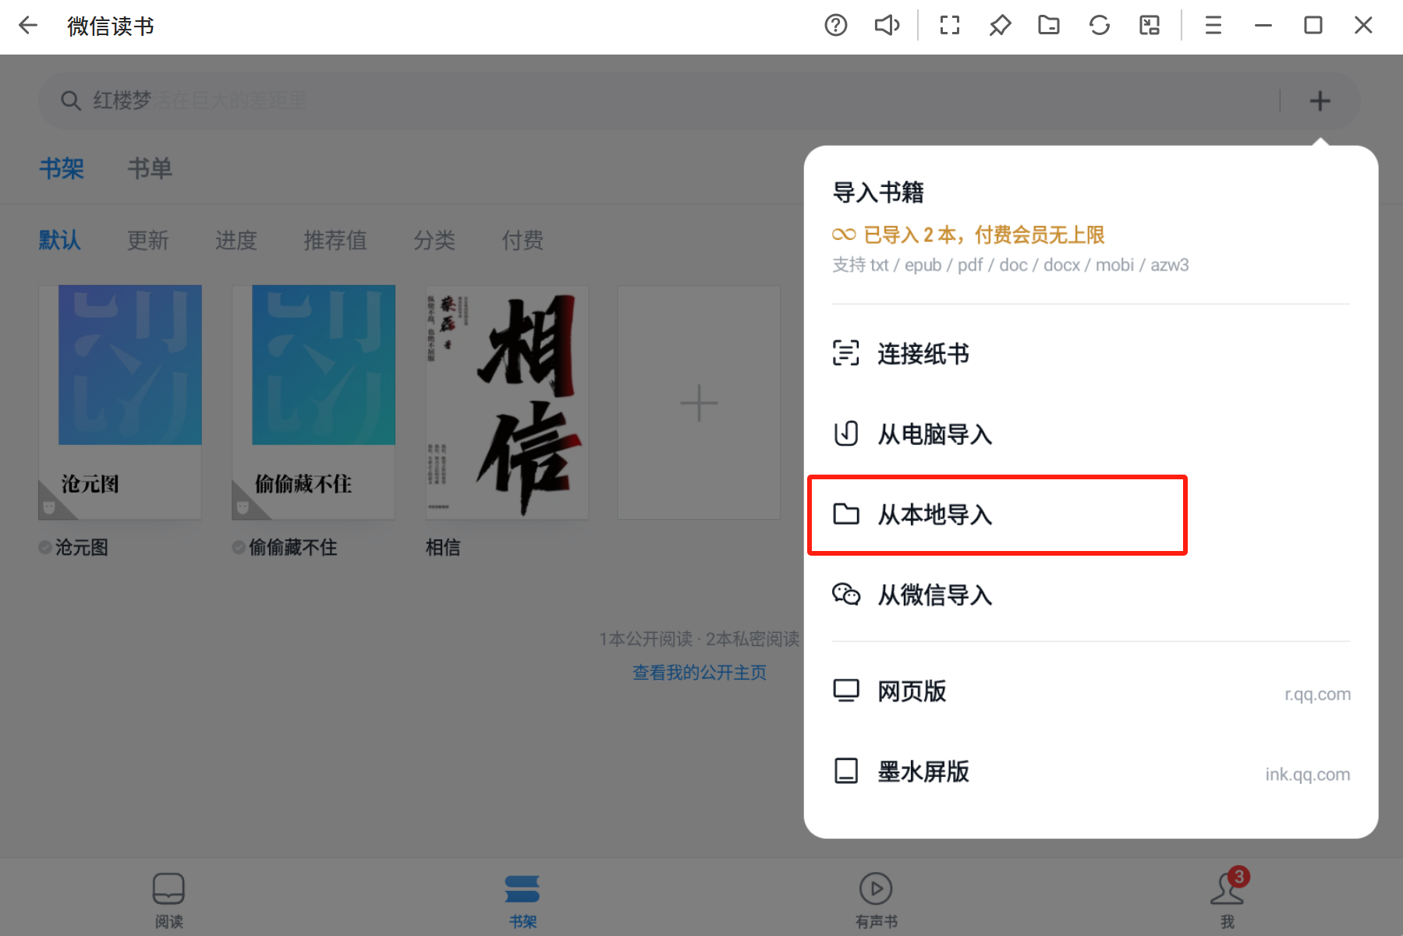This screenshot has height=936, width=1403.
Task: Click the 偷偷藏不住 title under its cover
Action: [292, 547]
